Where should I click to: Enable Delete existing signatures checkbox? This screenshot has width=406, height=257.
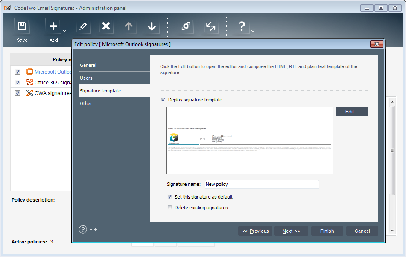tap(169, 208)
